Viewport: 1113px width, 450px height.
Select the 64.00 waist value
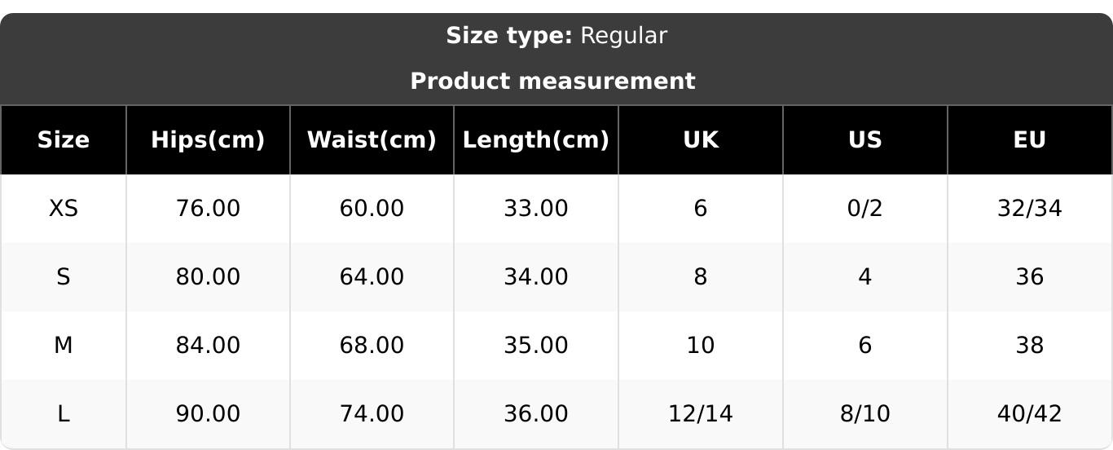(372, 277)
